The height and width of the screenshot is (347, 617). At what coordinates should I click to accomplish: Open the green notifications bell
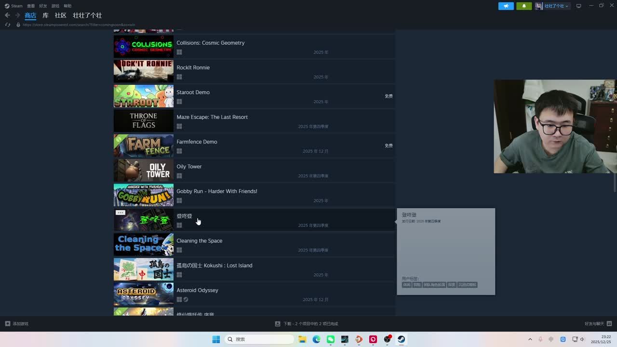[524, 6]
